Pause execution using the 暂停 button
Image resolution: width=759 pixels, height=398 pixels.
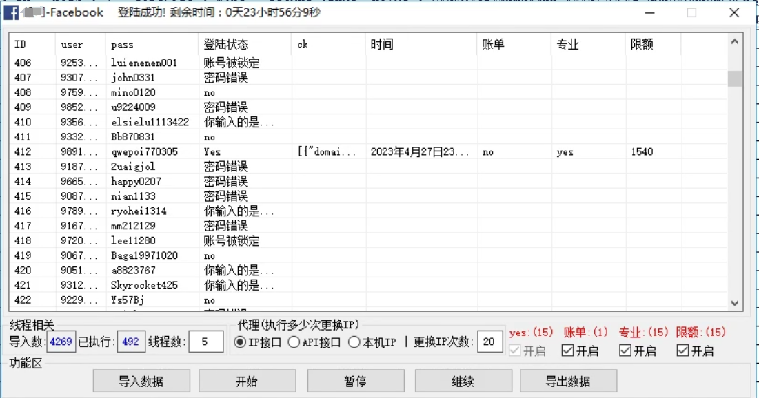pyautogui.click(x=355, y=381)
